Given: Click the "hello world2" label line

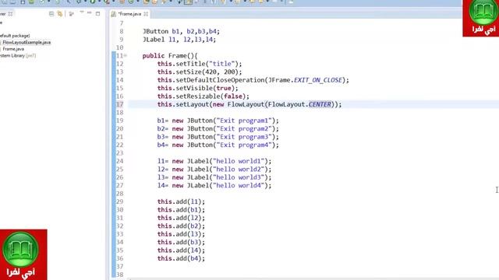Looking at the screenshot, I should click(x=214, y=170).
